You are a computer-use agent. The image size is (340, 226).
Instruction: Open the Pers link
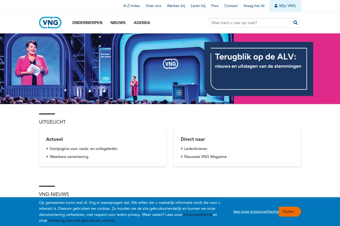click(x=215, y=6)
